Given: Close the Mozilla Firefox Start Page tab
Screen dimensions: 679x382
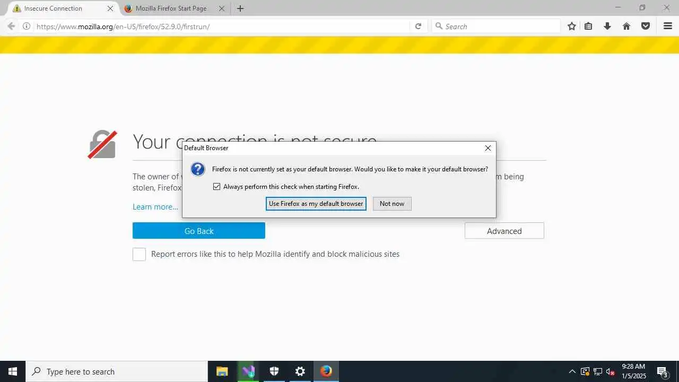Looking at the screenshot, I should (x=222, y=8).
